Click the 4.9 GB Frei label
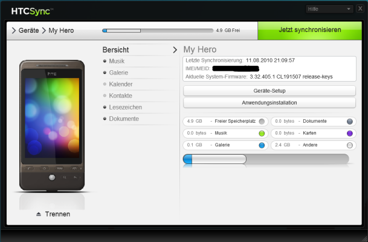 tap(228, 30)
